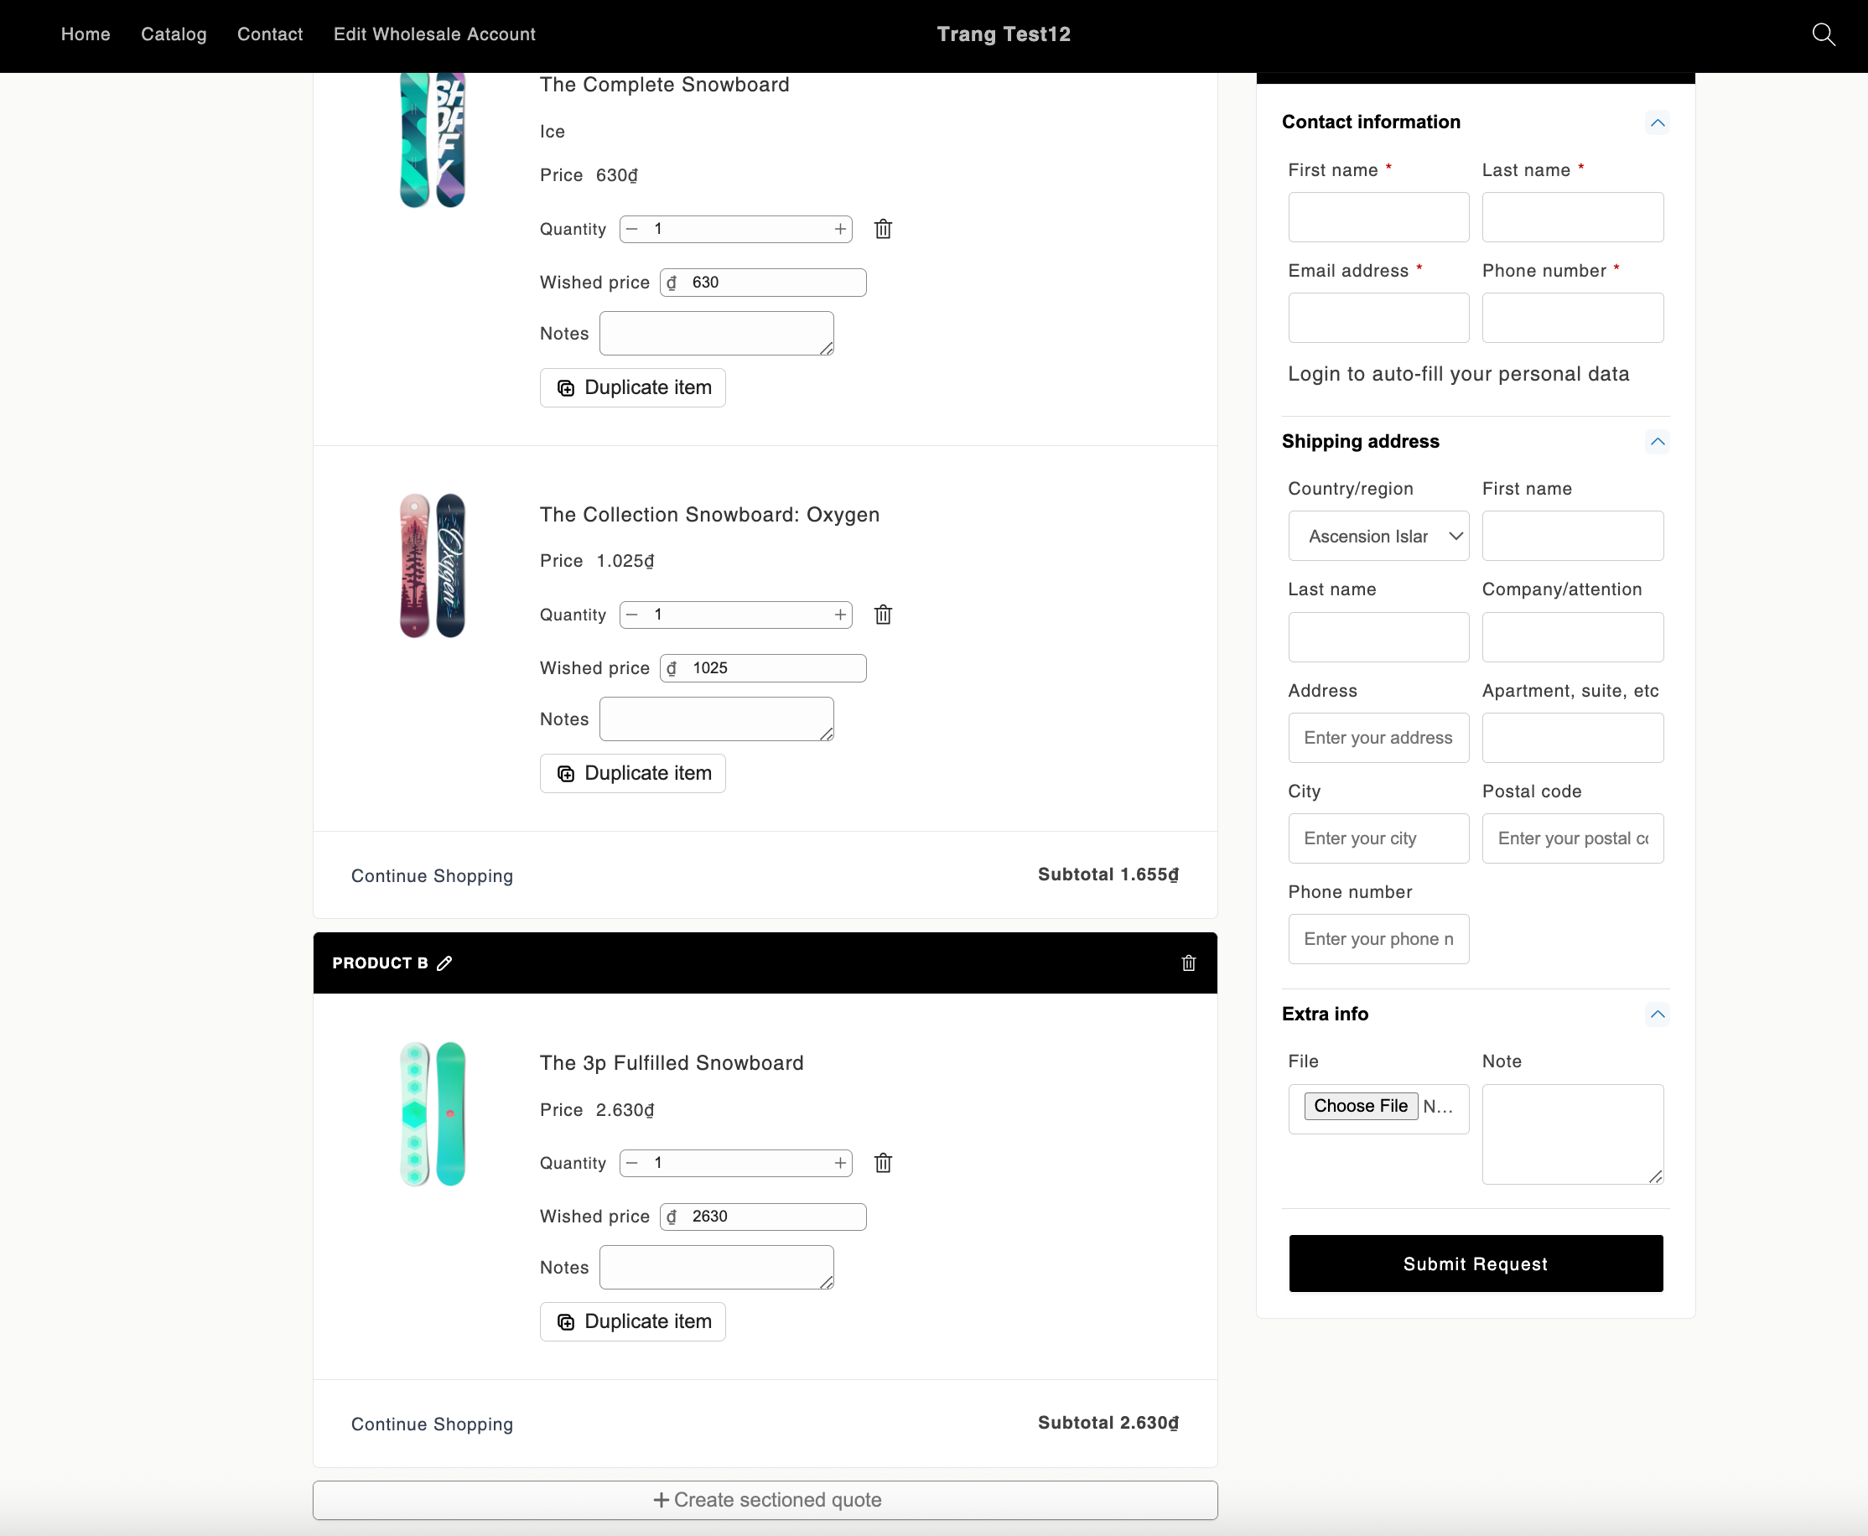Delete The Collection Snowboard: Oxygen item
1868x1536 pixels.
click(x=883, y=615)
